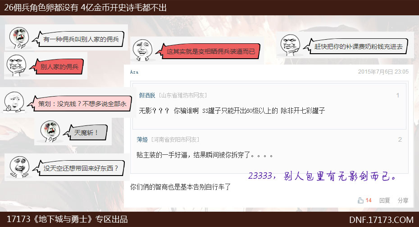Click the thumbs-up like icon
The height and width of the screenshot is (227, 419).
(360, 200)
